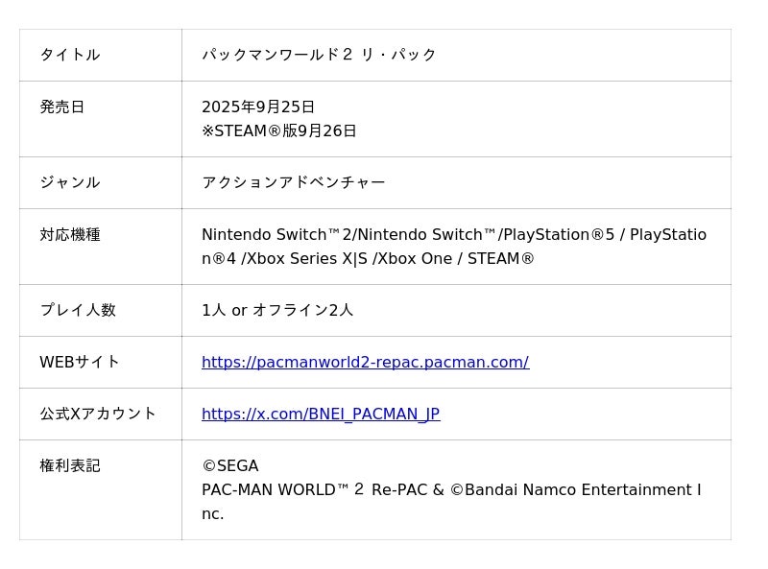Click the "タイトル" row label
Viewport: 768px width, 569px height.
click(69, 55)
